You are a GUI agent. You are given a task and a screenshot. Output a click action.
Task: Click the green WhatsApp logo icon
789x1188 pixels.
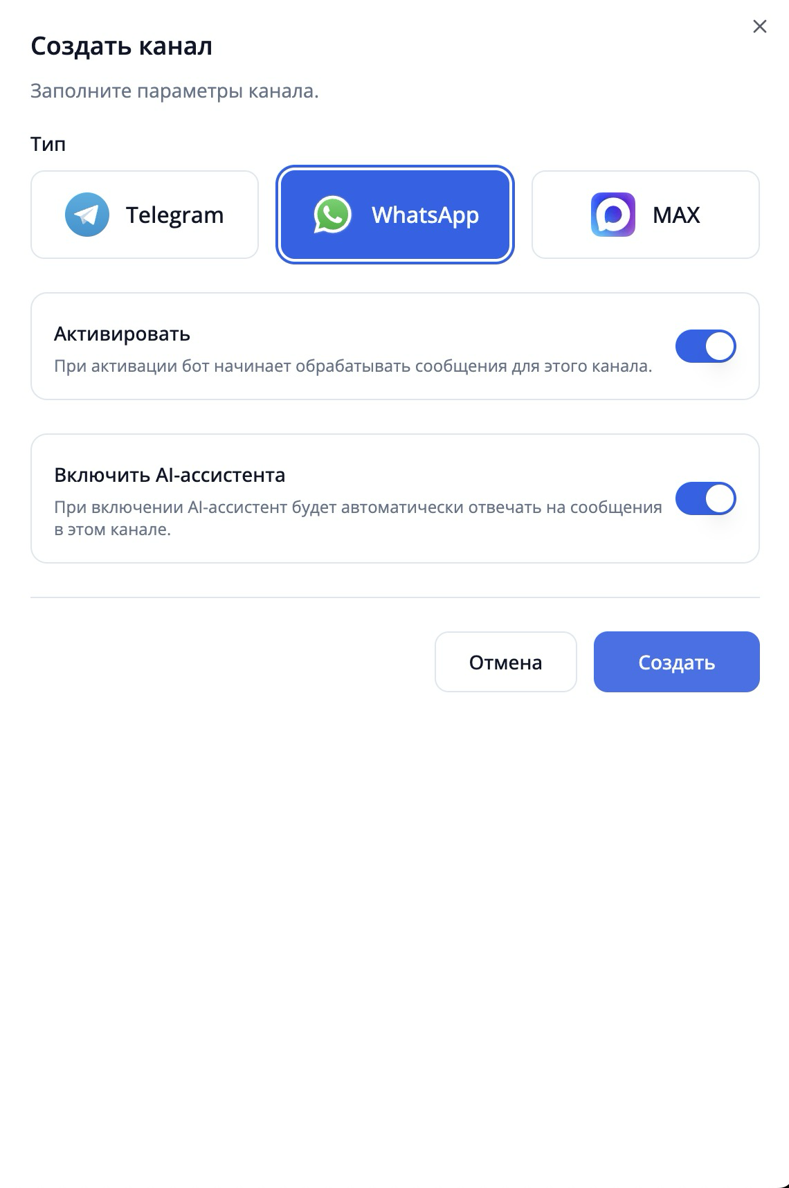pyautogui.click(x=333, y=215)
